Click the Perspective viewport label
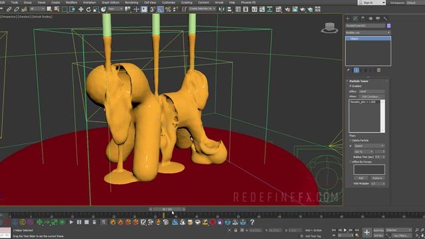 point(9,17)
